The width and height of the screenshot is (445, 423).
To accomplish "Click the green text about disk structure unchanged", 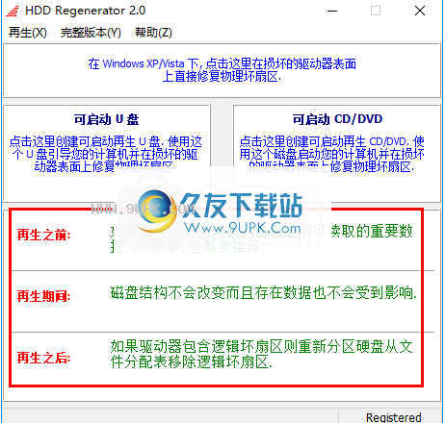I will pyautogui.click(x=264, y=293).
